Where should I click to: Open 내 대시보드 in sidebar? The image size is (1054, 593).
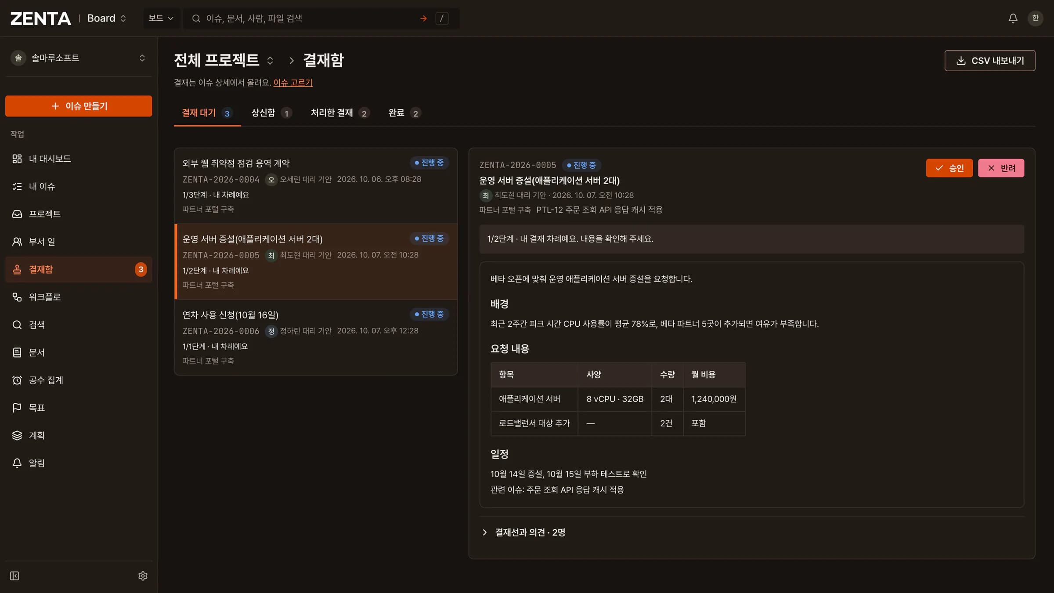79,159
